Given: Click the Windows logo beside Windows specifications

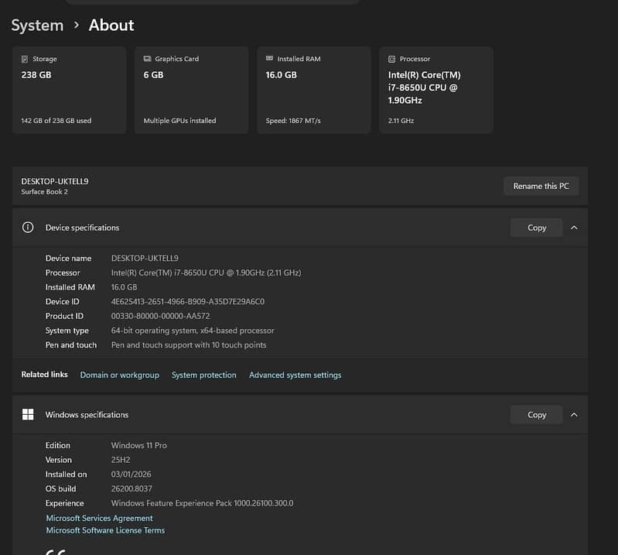Looking at the screenshot, I should 28,415.
